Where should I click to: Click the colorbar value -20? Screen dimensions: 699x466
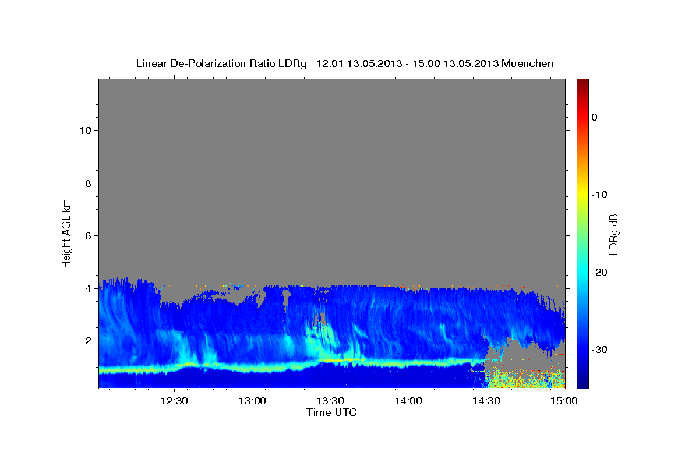pyautogui.click(x=599, y=272)
